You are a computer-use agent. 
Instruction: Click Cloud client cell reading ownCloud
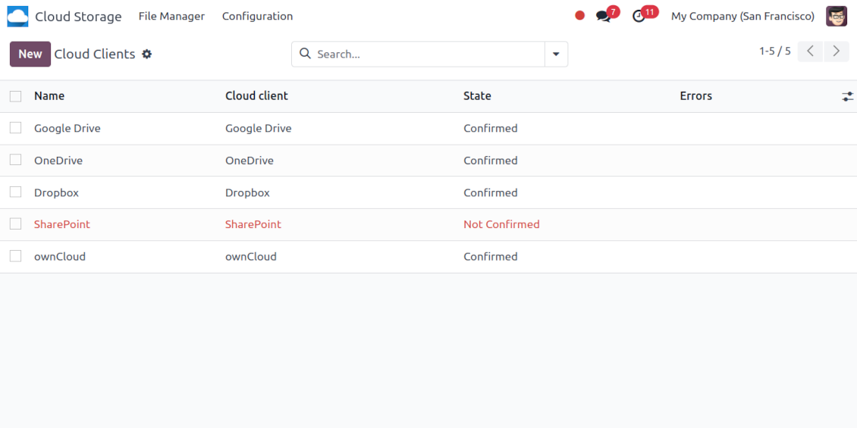pyautogui.click(x=251, y=257)
